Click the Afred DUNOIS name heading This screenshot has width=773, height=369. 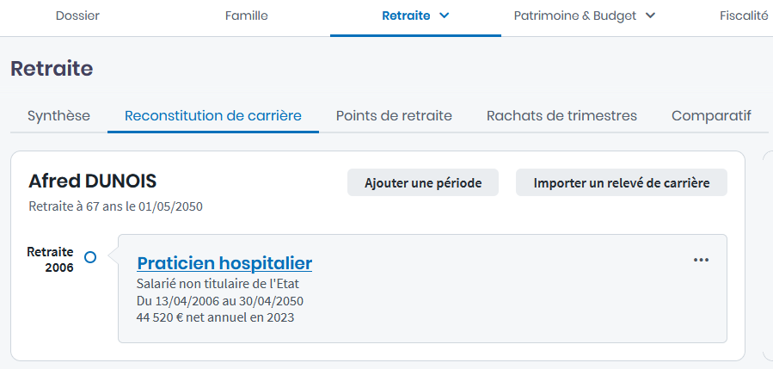pos(92,181)
